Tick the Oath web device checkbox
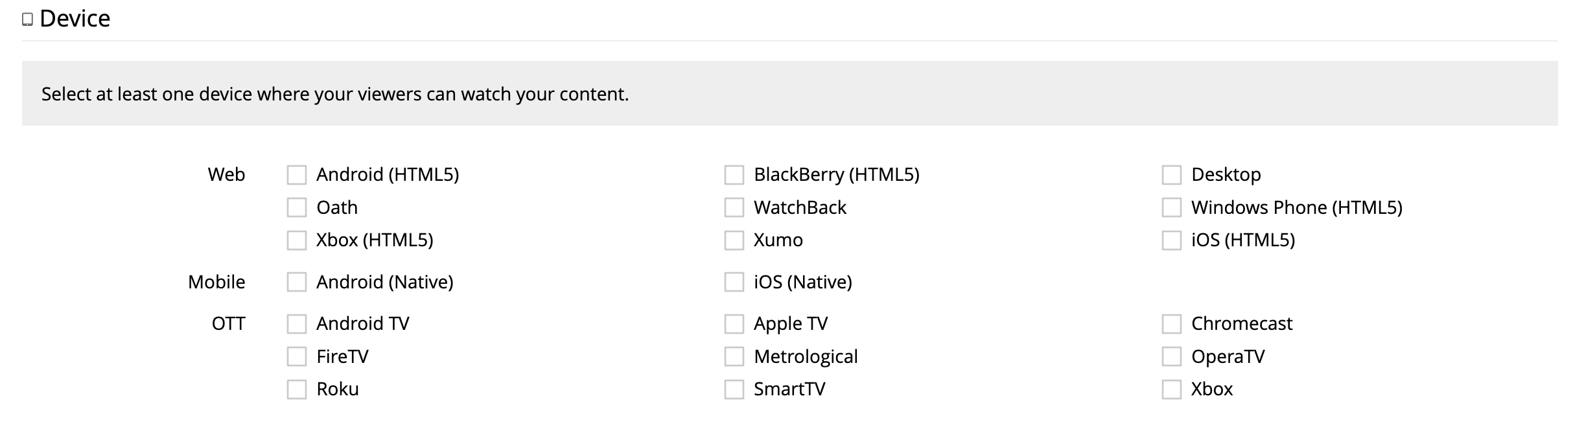This screenshot has width=1584, height=442. (x=297, y=207)
